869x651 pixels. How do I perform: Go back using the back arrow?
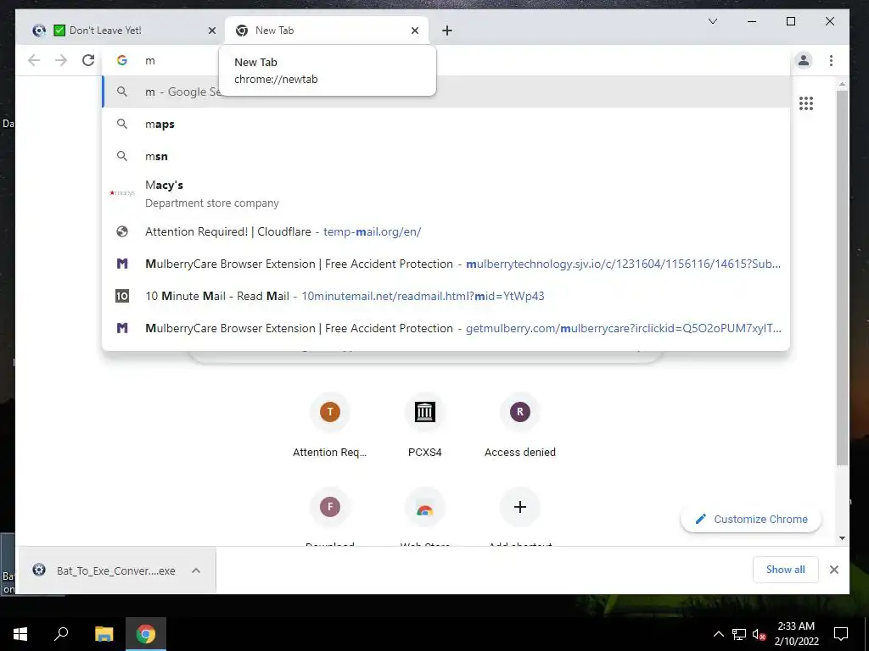tap(34, 60)
